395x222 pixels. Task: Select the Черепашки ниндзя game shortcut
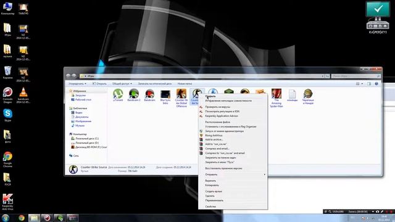pyautogui.click(x=308, y=96)
